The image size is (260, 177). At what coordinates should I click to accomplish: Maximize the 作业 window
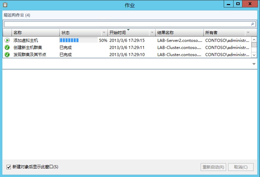pyautogui.click(x=238, y=4)
